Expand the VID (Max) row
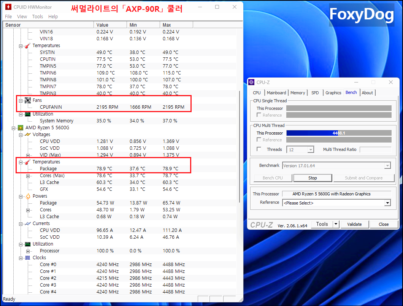Viewport: 403px width, 306px height. (28, 155)
